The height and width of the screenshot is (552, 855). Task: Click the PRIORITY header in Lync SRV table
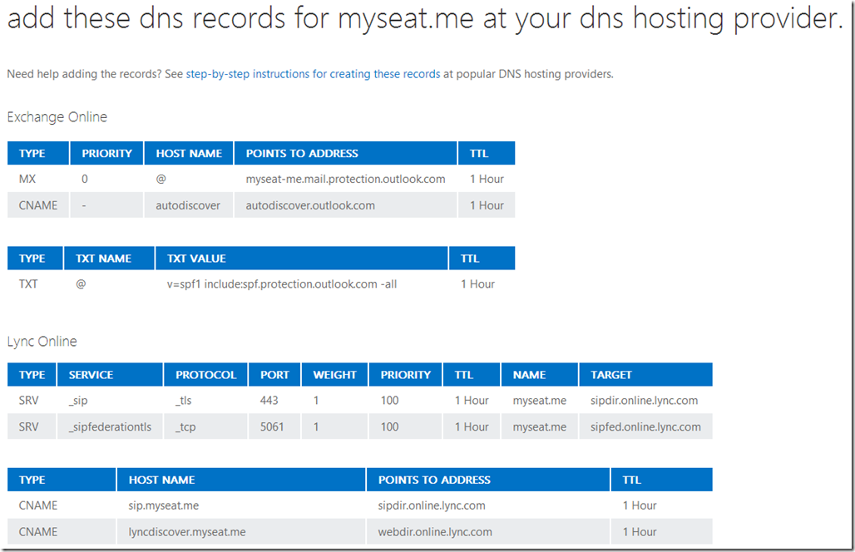[406, 375]
